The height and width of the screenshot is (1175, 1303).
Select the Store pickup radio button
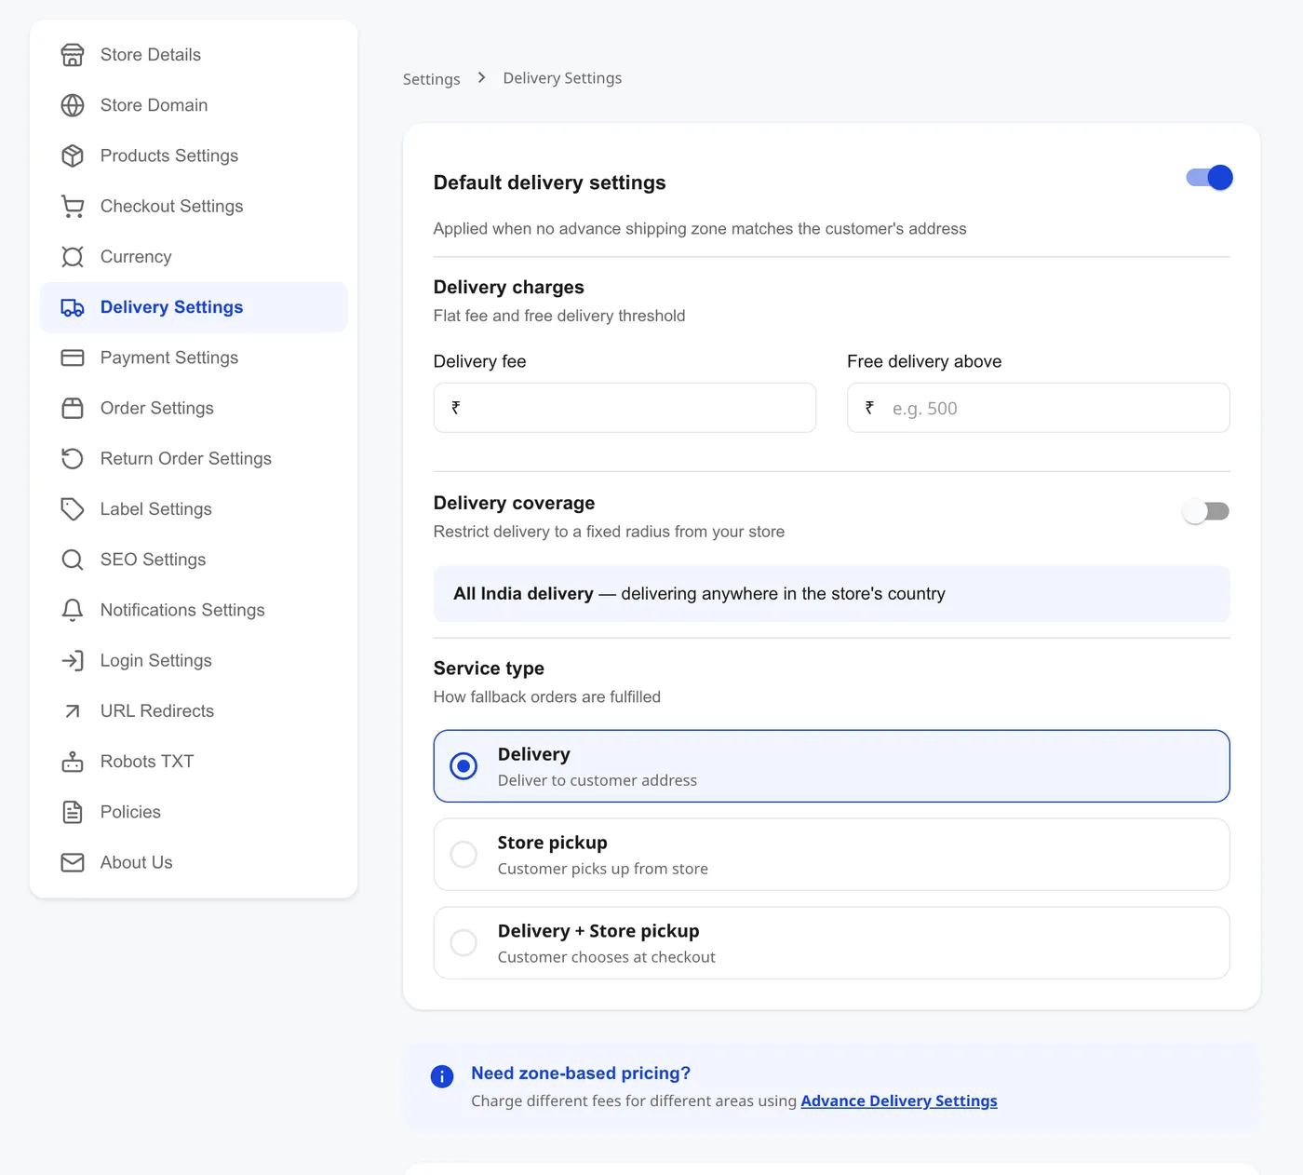(x=463, y=855)
